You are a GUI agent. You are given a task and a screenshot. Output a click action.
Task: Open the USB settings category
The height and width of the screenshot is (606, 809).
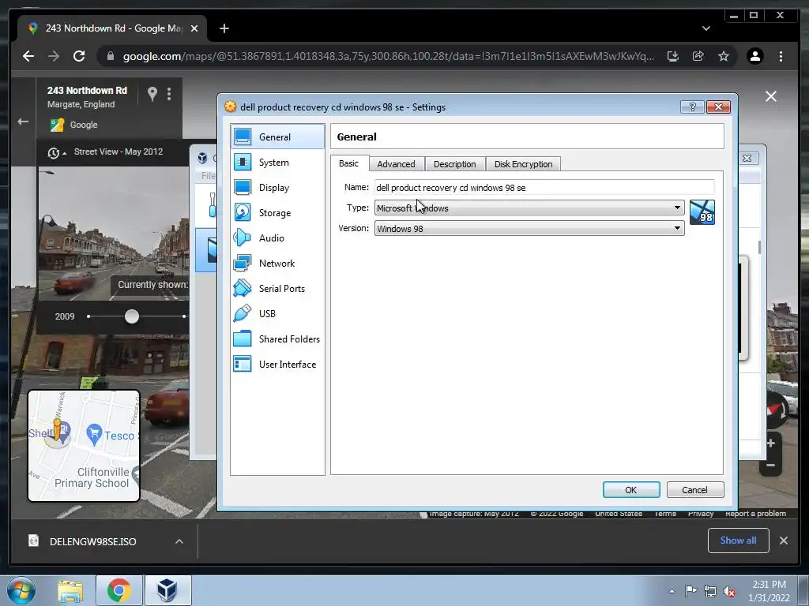click(277, 314)
